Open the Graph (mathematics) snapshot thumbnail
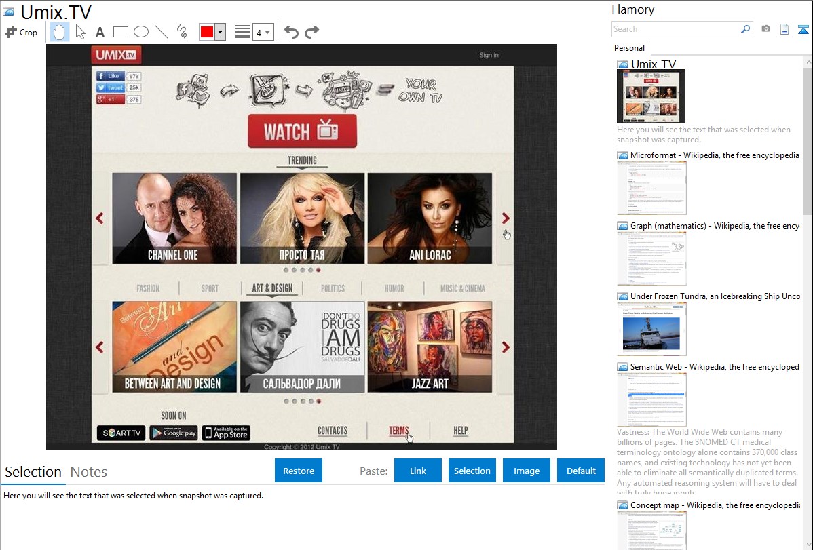The image size is (813, 550). (651, 258)
